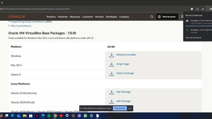
Task: Open the Industries menu
Action: pos(63,17)
